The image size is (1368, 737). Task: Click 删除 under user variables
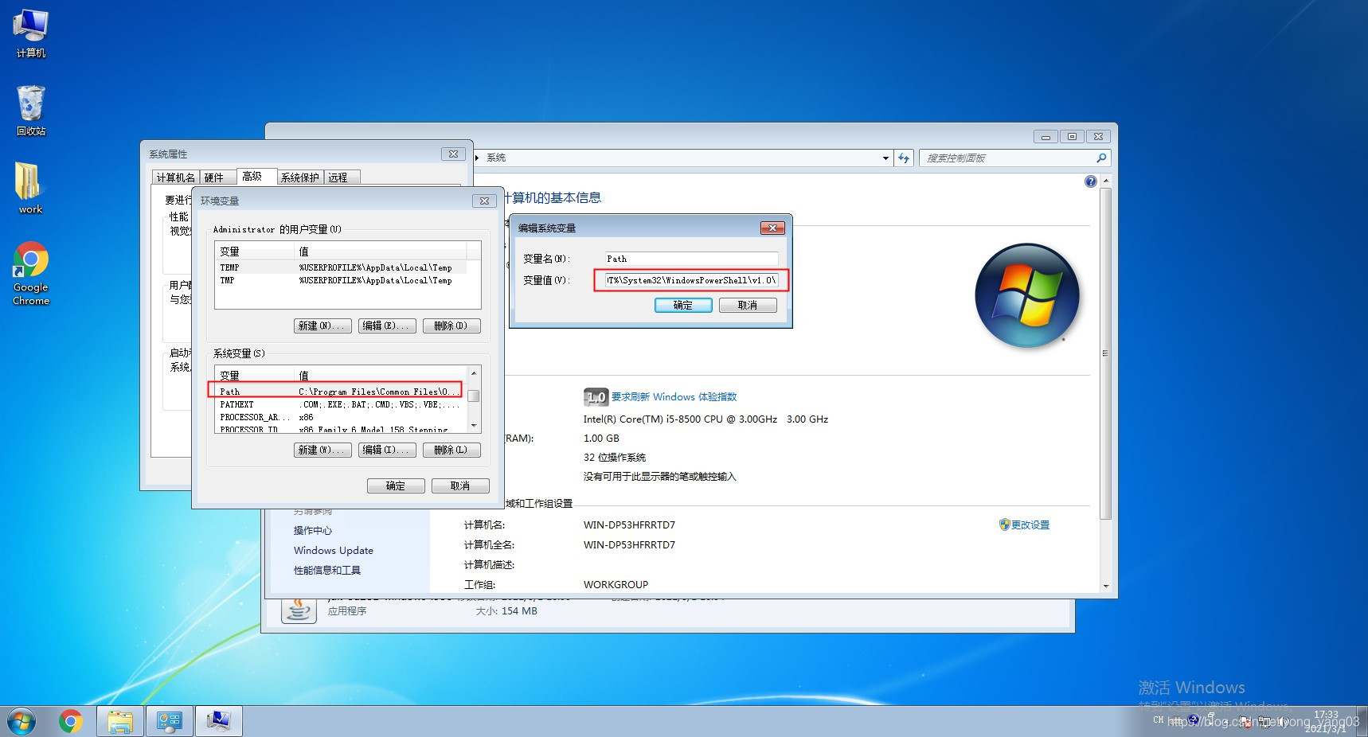point(451,326)
